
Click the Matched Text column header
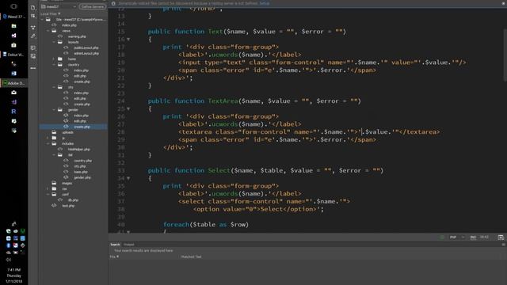pyautogui.click(x=191, y=256)
